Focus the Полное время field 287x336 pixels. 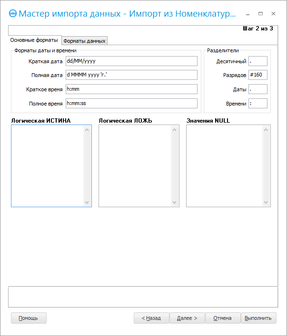coord(131,103)
